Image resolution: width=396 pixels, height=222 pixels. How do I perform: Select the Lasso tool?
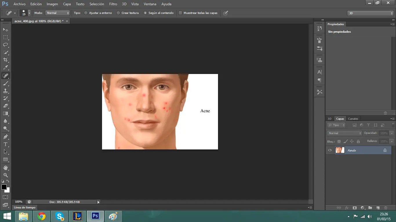tap(6, 45)
